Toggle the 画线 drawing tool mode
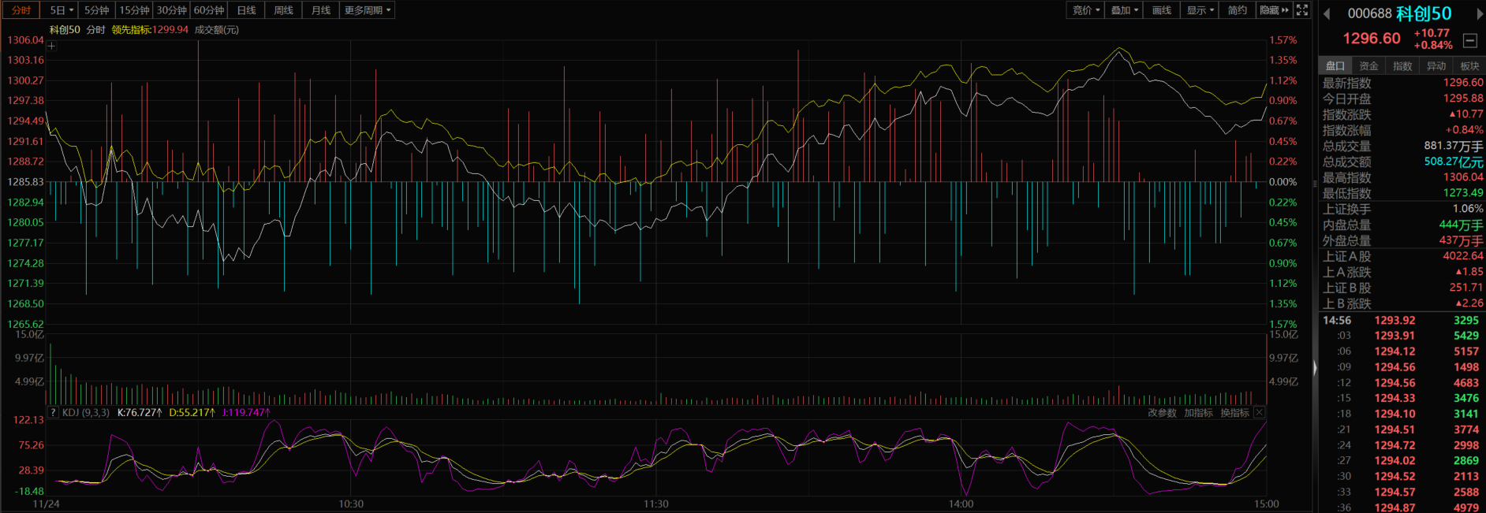Screen dimensions: 1486x513 (1161, 10)
